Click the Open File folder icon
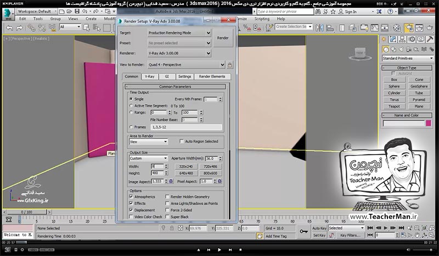Viewport: 439px width, 256px height. click(x=69, y=12)
